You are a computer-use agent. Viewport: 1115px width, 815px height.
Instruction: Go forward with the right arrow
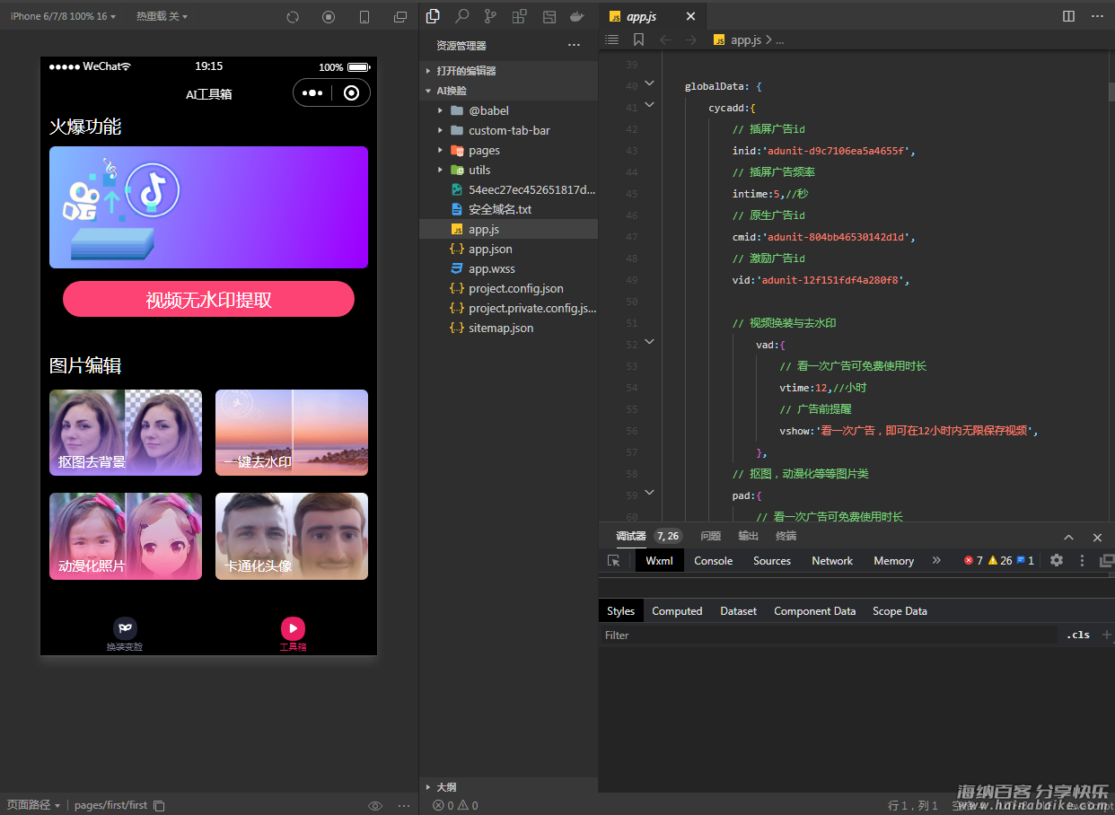690,39
